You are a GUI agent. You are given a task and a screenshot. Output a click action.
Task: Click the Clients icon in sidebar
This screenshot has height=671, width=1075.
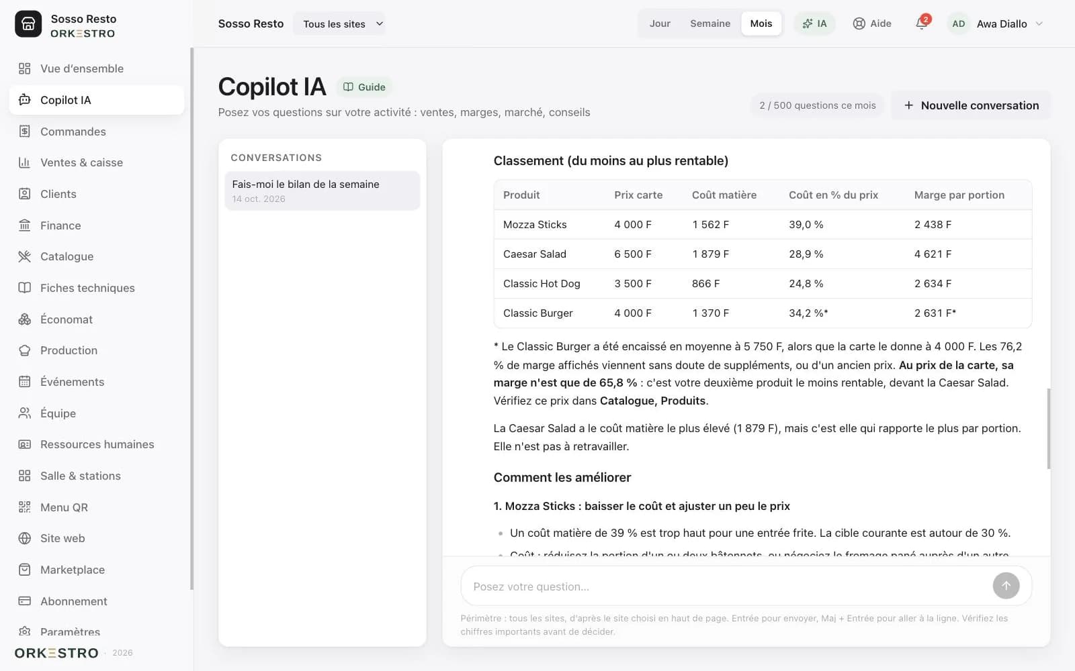[25, 194]
